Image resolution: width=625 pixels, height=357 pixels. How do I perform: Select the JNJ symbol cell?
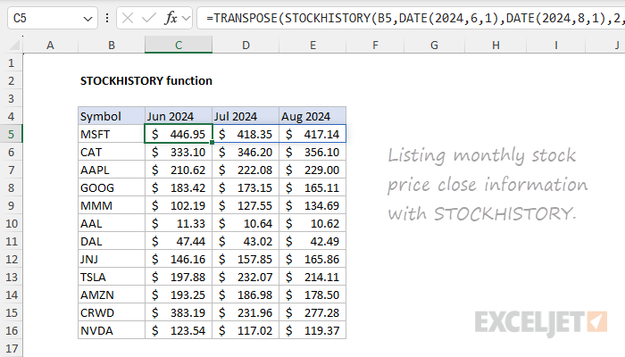112,260
